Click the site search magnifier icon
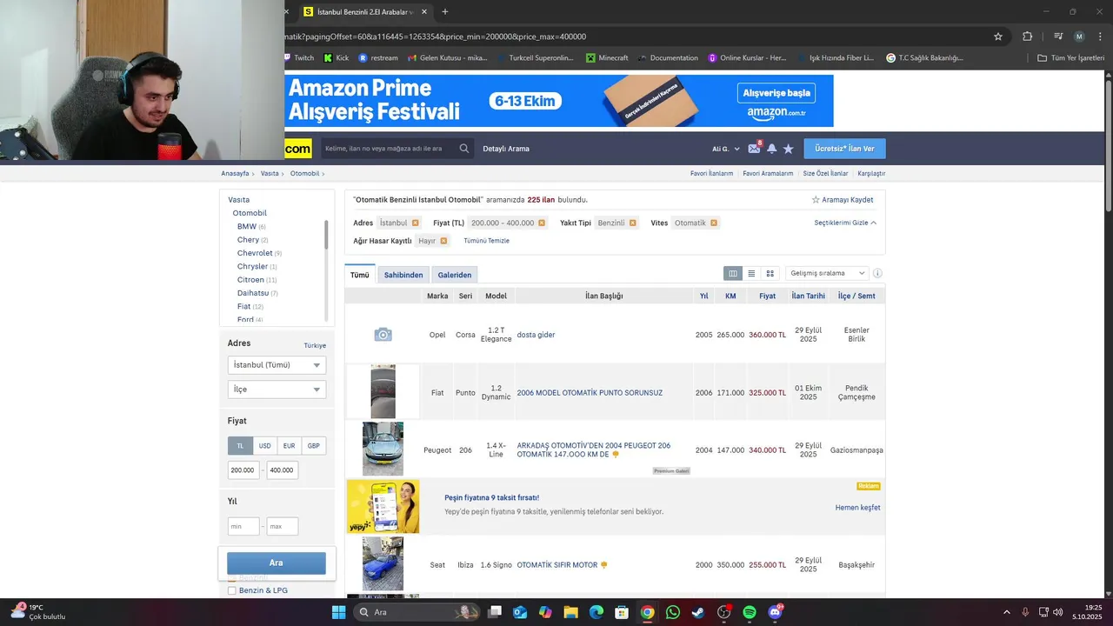The width and height of the screenshot is (1113, 626). (464, 149)
